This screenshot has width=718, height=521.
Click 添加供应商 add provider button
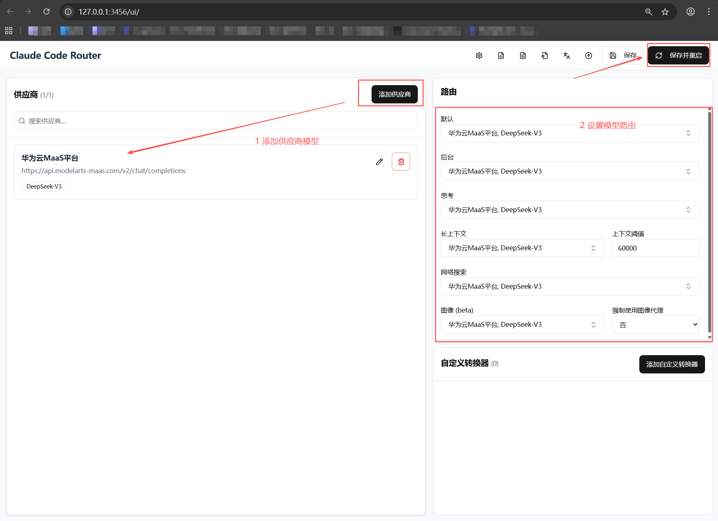tap(395, 94)
